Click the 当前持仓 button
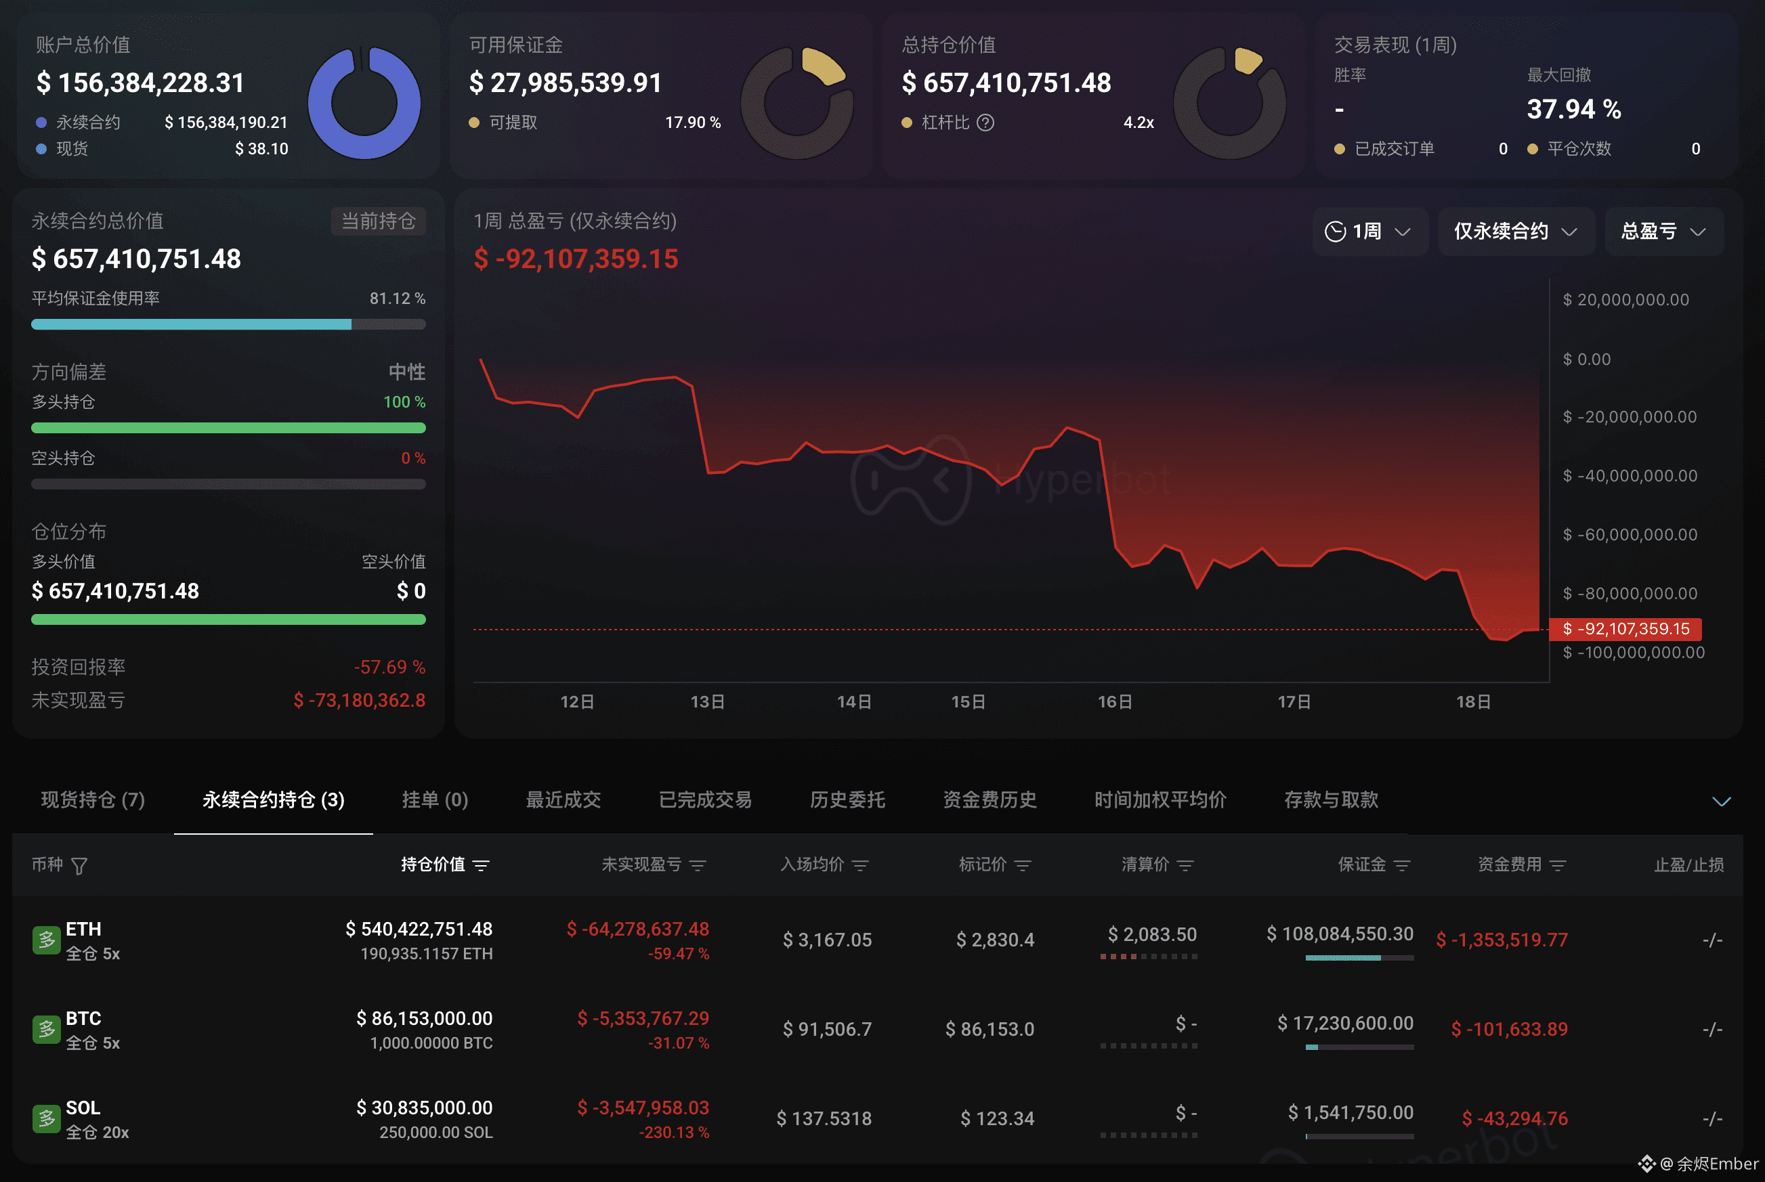 pos(379,221)
